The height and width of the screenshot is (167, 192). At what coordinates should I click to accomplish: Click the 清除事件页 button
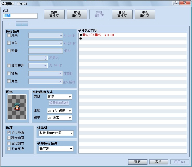click(145, 14)
